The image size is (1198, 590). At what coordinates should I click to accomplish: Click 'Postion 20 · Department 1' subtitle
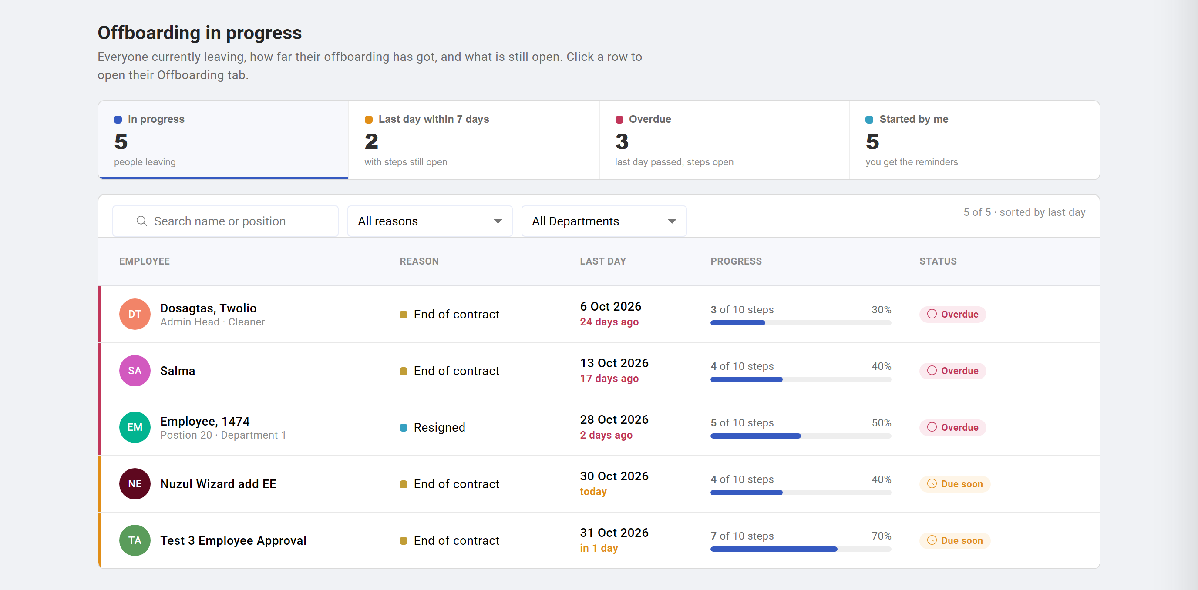click(x=223, y=435)
